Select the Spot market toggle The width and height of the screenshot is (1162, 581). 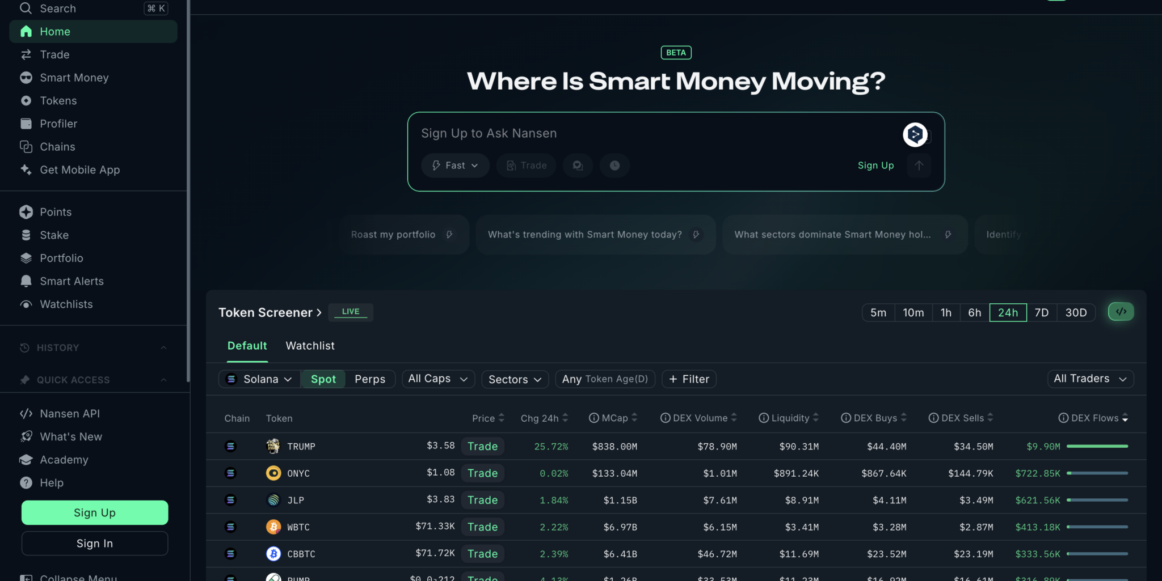(x=323, y=379)
